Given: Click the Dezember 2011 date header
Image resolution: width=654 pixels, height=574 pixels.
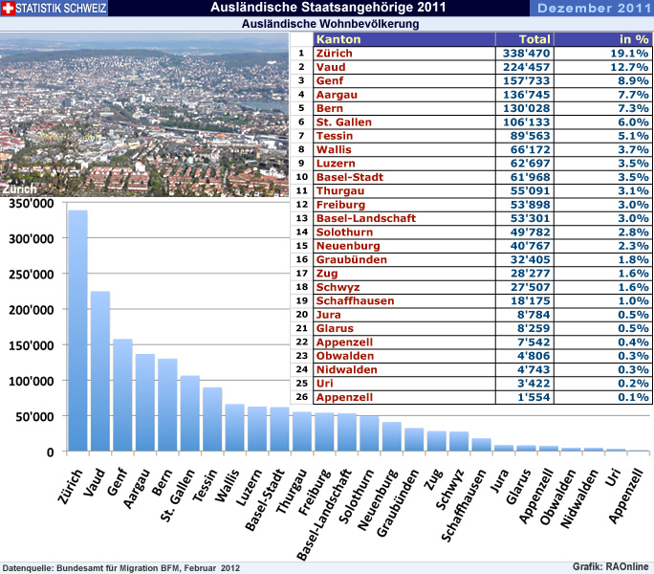Looking at the screenshot, I should (594, 9).
